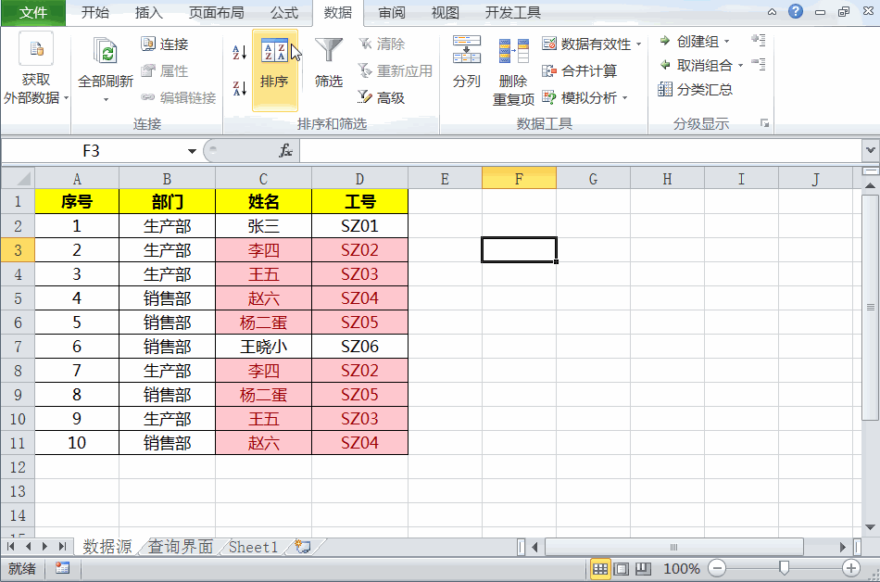The image size is (880, 582).
Task: Click the 编辑链接 icon
Action: [x=148, y=97]
